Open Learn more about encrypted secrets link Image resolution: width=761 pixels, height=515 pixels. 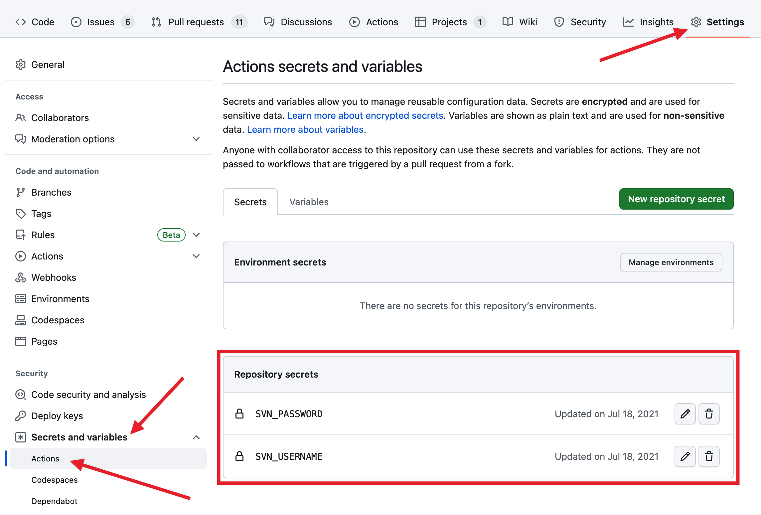pyautogui.click(x=365, y=115)
